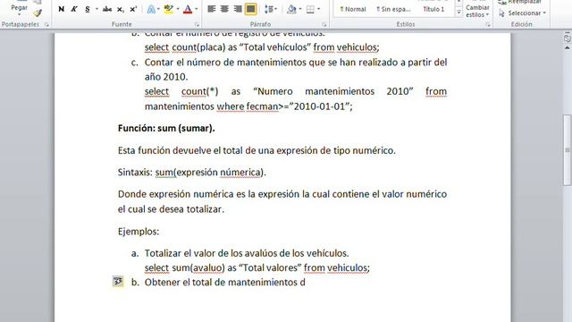The height and width of the screenshot is (322, 572).
Task: Apply bold with the N button
Action: (x=62, y=9)
